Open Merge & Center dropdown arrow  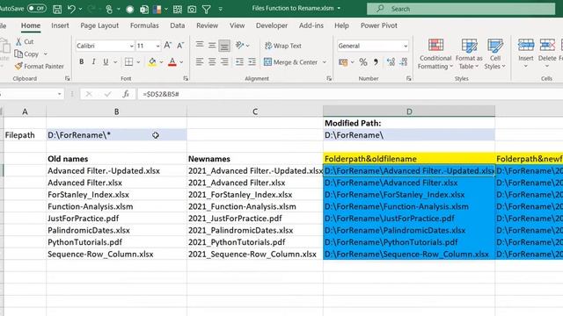tap(325, 62)
